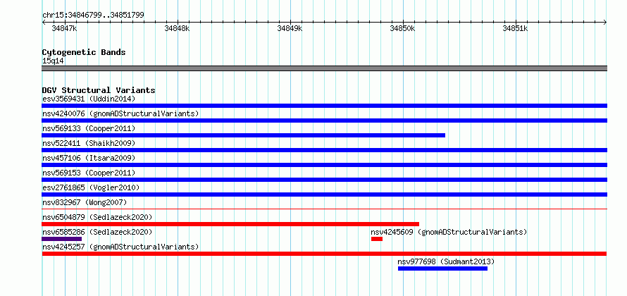Select the blue nsv522411 variant bar
The width and height of the screenshot is (627, 296).
[x=324, y=150]
